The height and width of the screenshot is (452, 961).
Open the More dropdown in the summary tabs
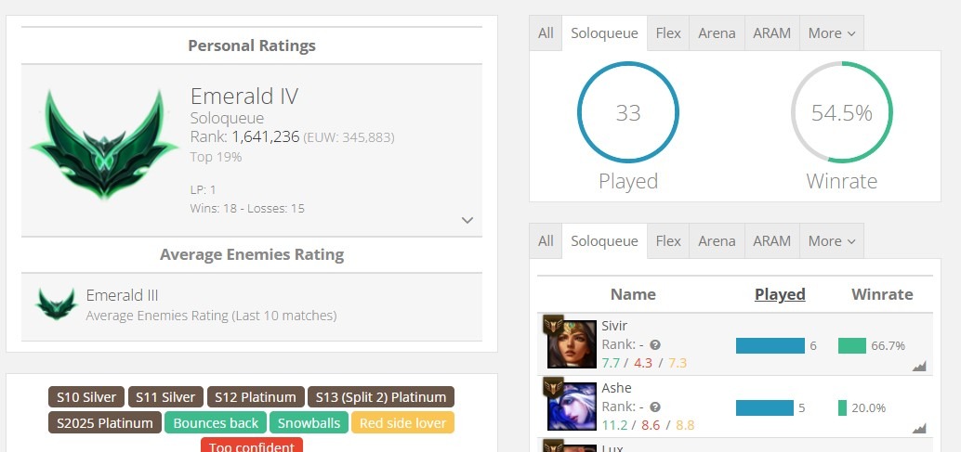coord(832,33)
